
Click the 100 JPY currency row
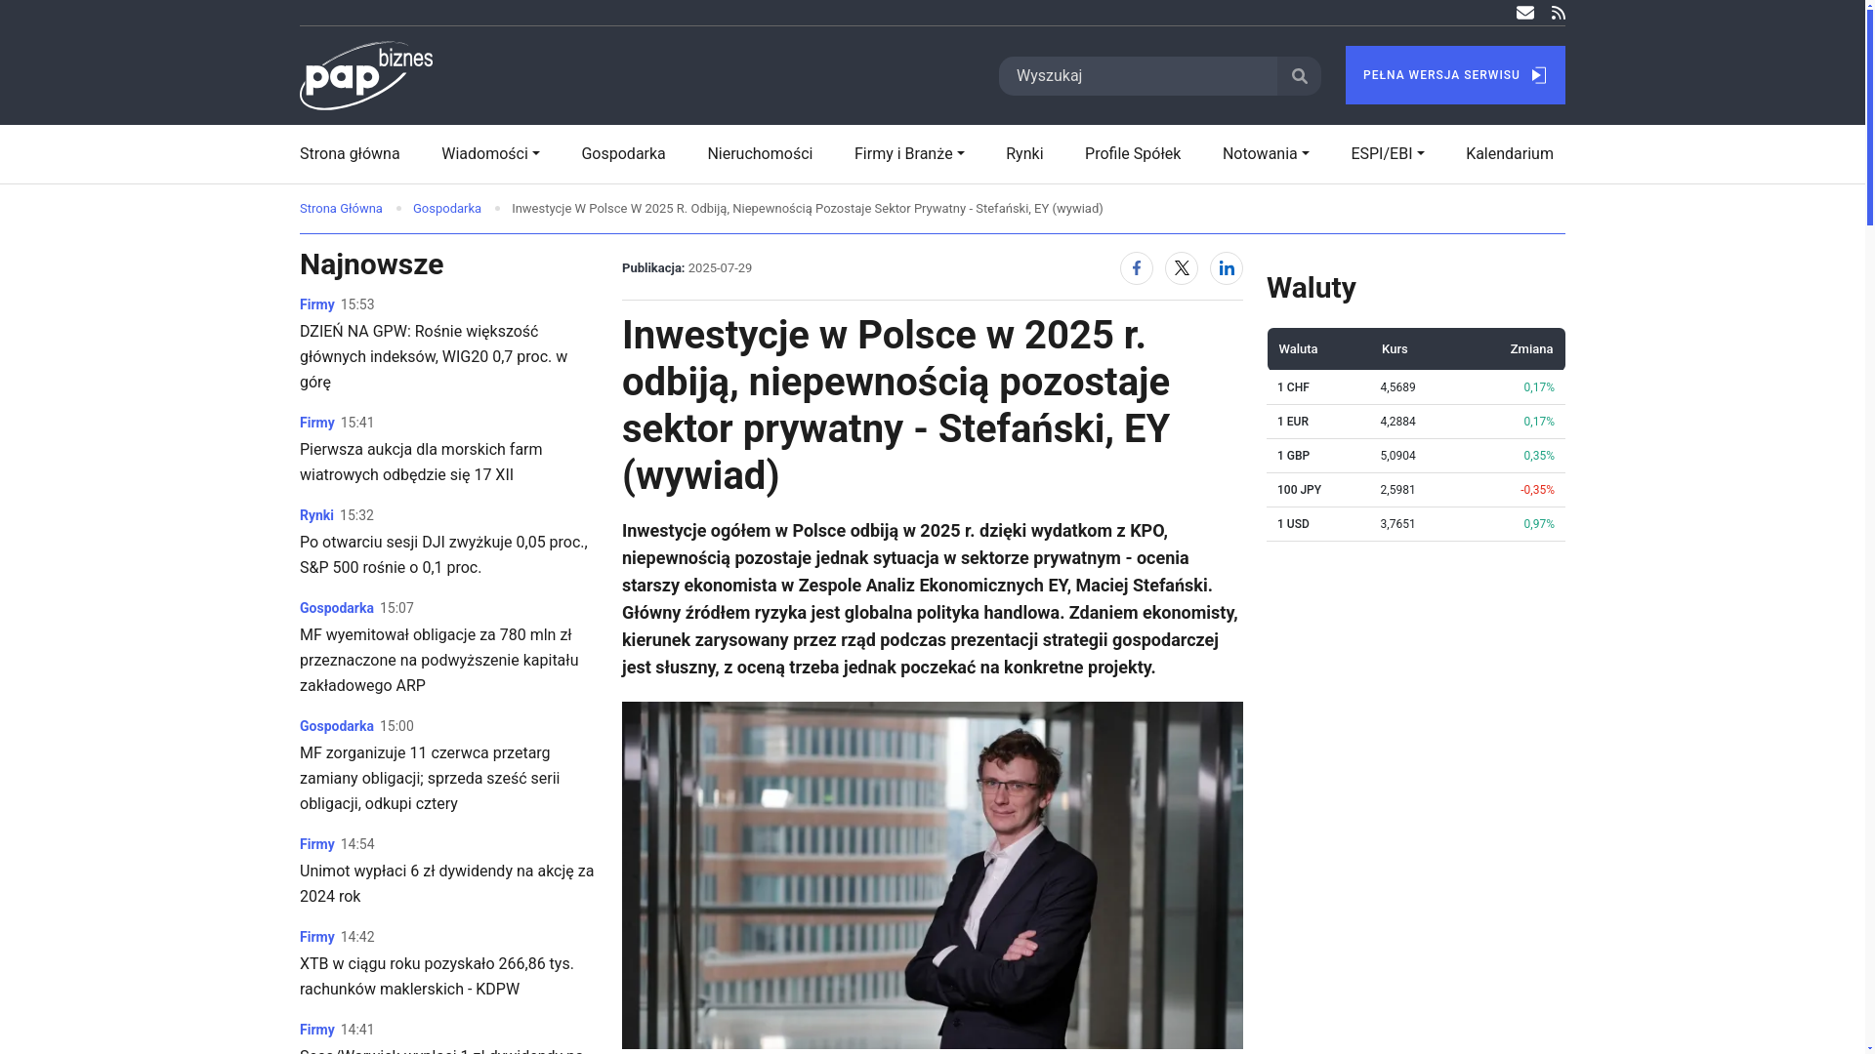click(1416, 490)
